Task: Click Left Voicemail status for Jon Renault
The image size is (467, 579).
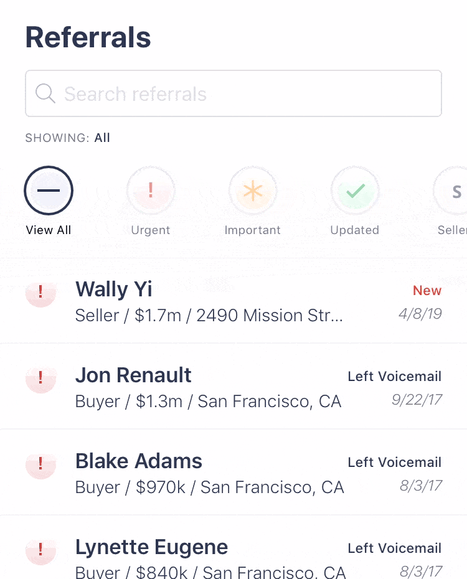Action: [394, 377]
